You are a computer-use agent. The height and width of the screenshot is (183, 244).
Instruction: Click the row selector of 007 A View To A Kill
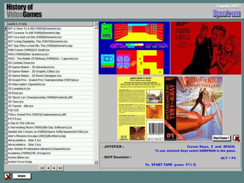(x=6, y=29)
